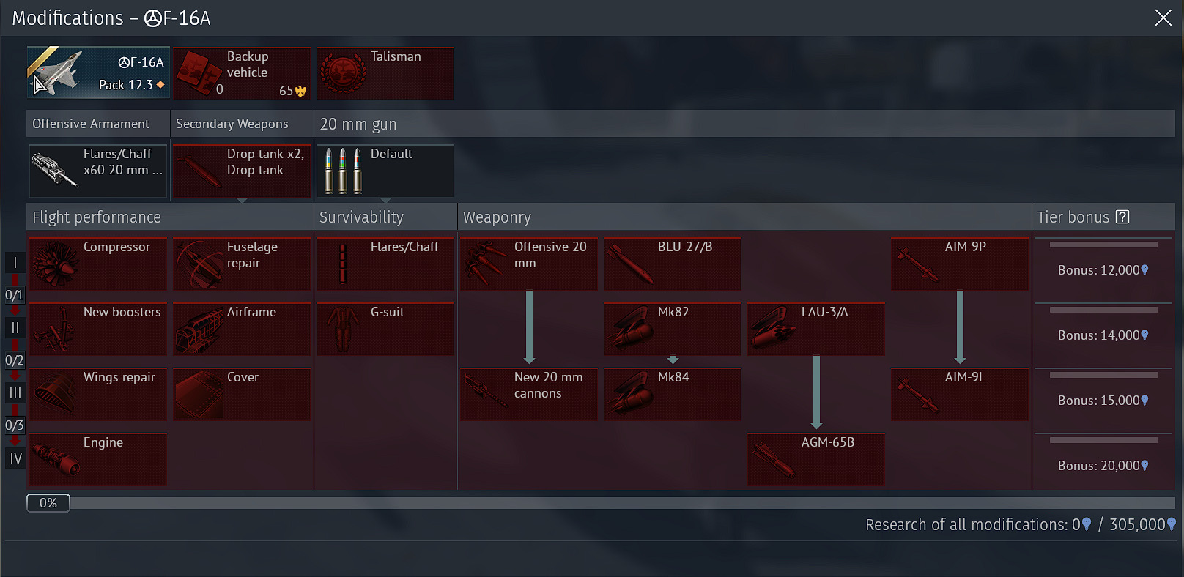Click the tier IV rank marker
Viewport: 1184px width, 577px height.
[15, 458]
